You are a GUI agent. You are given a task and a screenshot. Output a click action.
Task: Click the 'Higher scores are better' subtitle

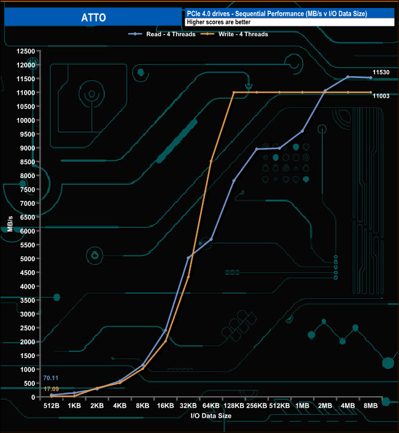[x=220, y=22]
